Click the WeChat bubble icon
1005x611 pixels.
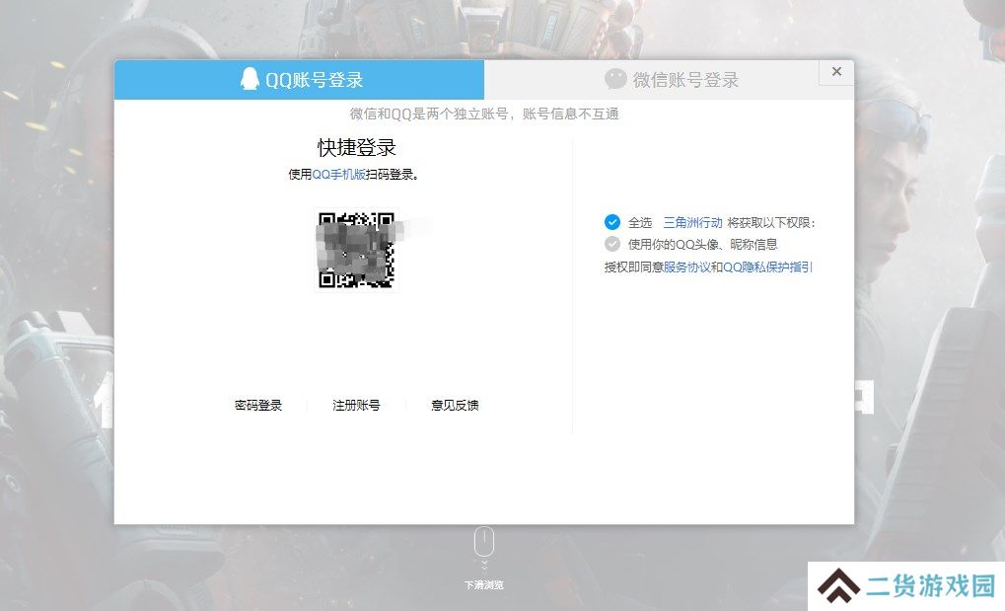point(615,79)
